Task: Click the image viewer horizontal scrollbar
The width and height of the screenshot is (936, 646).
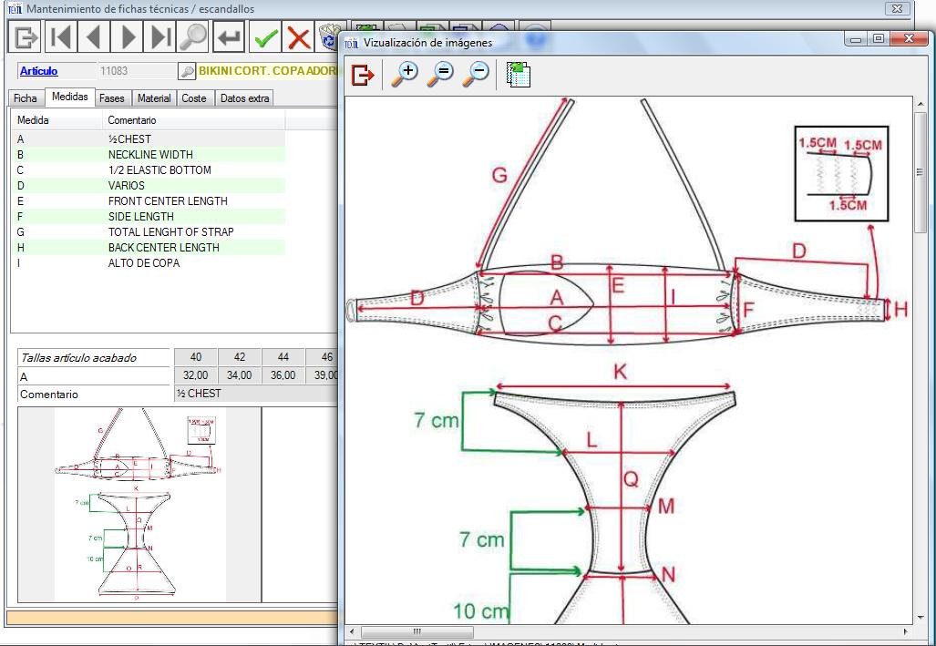Action: [x=416, y=631]
